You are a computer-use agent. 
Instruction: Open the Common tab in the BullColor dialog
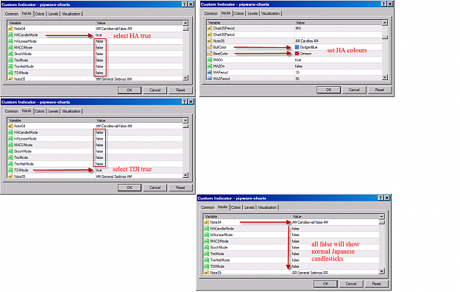(x=211, y=13)
